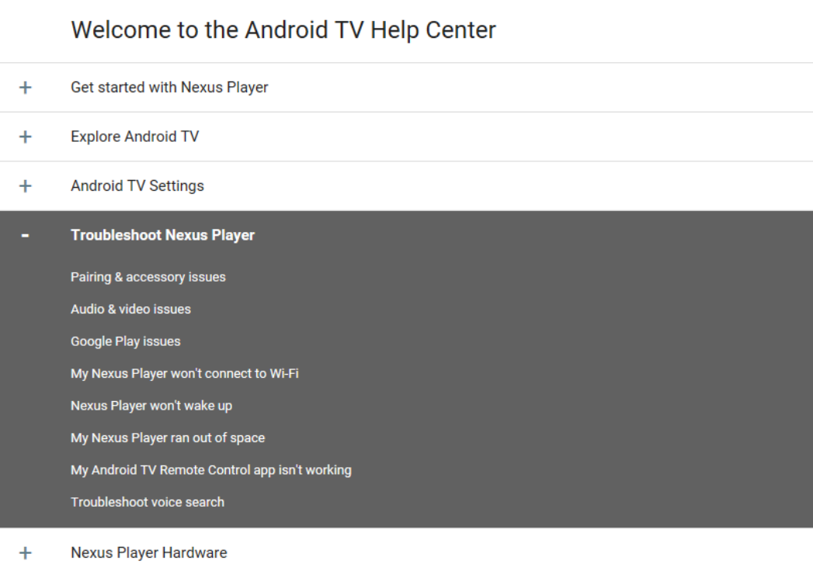
Task: Open Google Play issues link
Action: coord(126,341)
